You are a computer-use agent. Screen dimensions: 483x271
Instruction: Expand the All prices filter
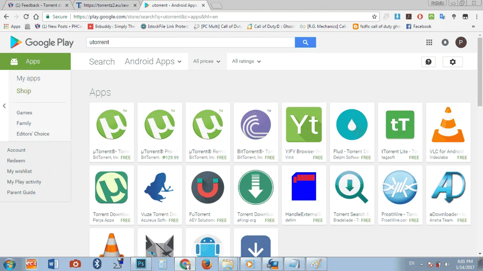click(207, 61)
